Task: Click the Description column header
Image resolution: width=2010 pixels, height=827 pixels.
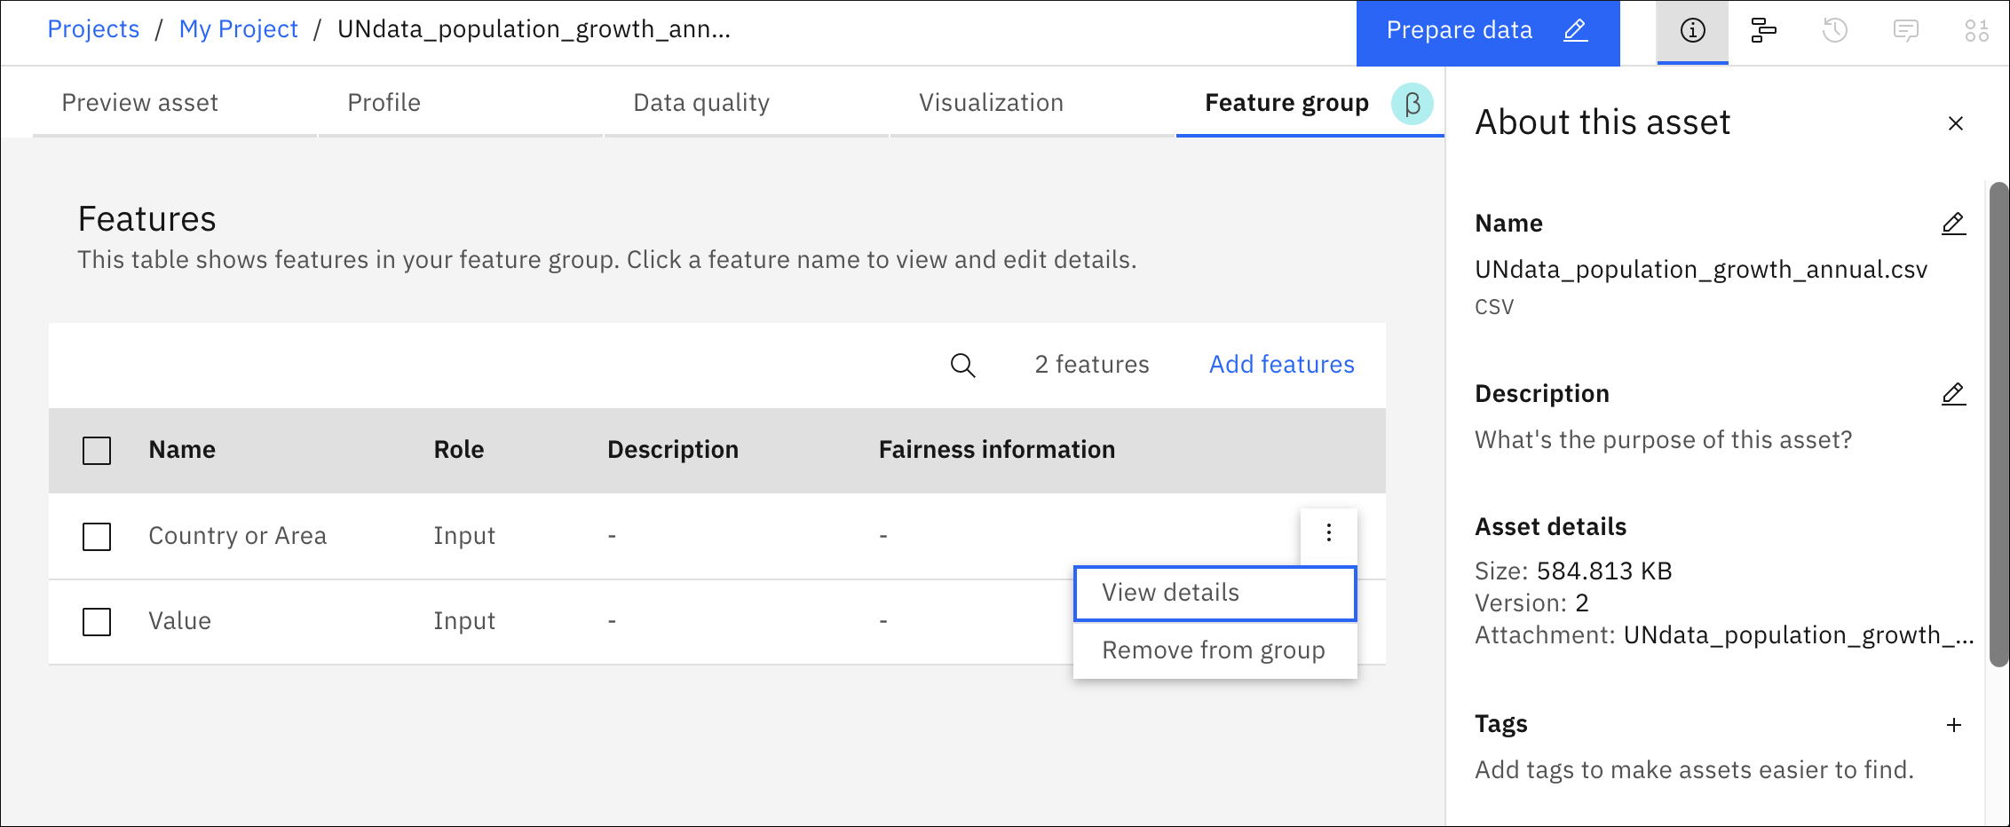Action: click(673, 450)
